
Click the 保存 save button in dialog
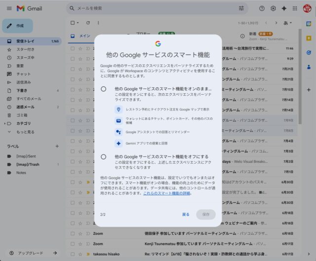206,215
